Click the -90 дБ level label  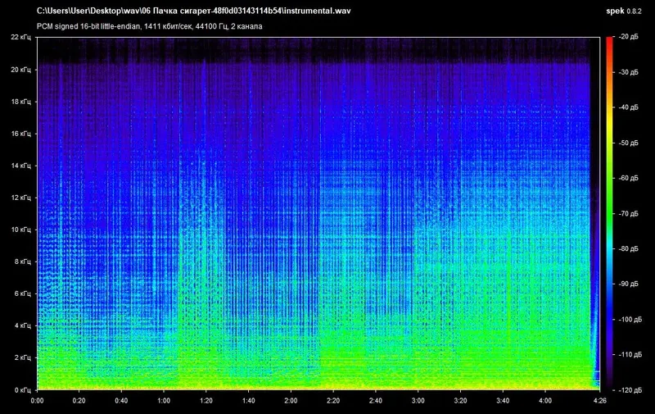(628, 284)
